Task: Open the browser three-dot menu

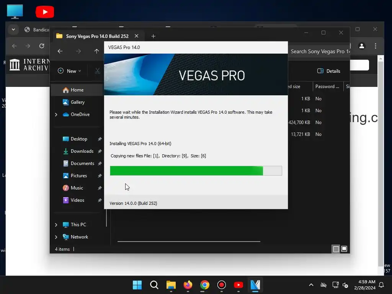Action: click(x=376, y=46)
